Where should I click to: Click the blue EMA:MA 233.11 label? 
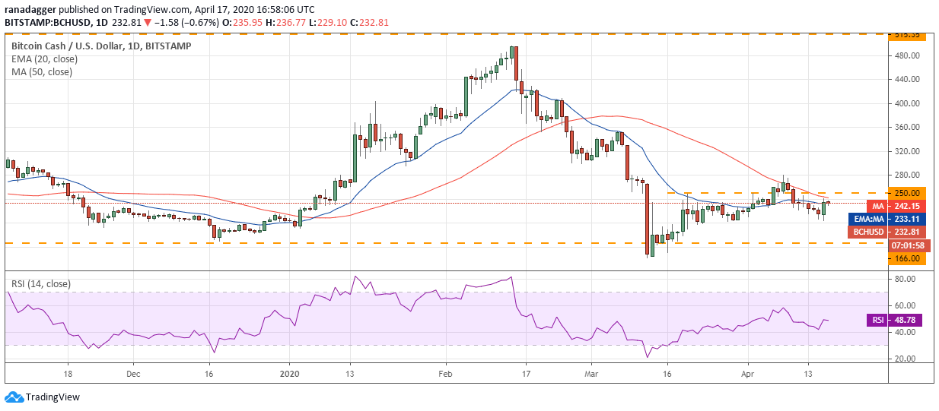[887, 218]
